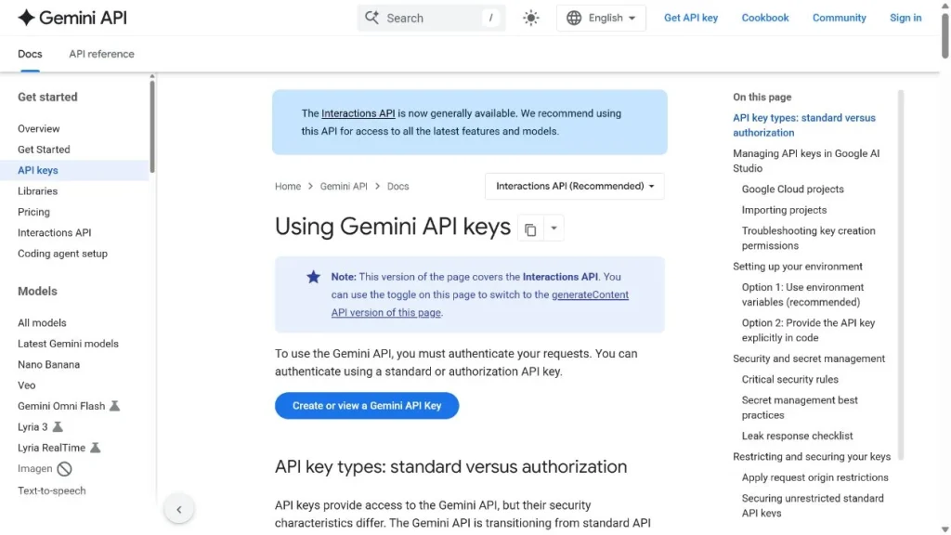This screenshot has width=951, height=535.
Task: Jump to Setting up your environment
Action: [797, 267]
